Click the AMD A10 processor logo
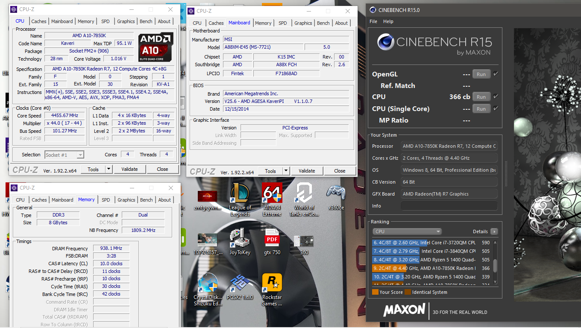This screenshot has height=328, width=581. [156, 47]
